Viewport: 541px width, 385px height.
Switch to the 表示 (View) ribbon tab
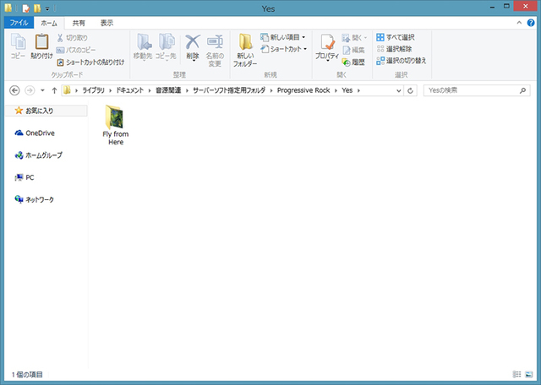(107, 23)
